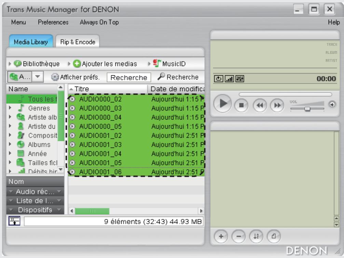This screenshot has width=344, height=258.
Task: Click play icon beside AUDIO001_04
Action: point(72,154)
